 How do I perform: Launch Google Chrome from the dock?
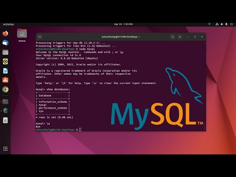click(x=5, y=89)
